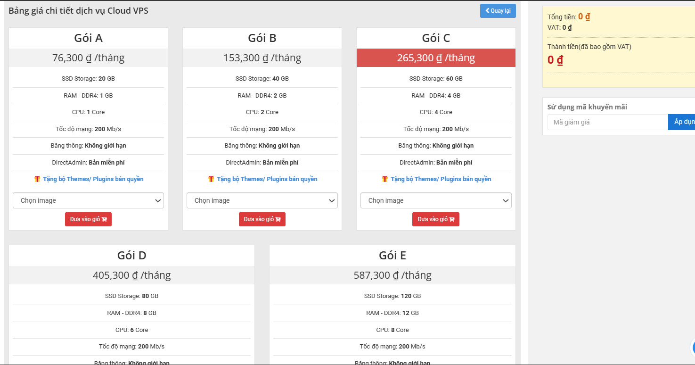Click the blue chat widget icon
This screenshot has height=365, width=695.
(x=692, y=348)
